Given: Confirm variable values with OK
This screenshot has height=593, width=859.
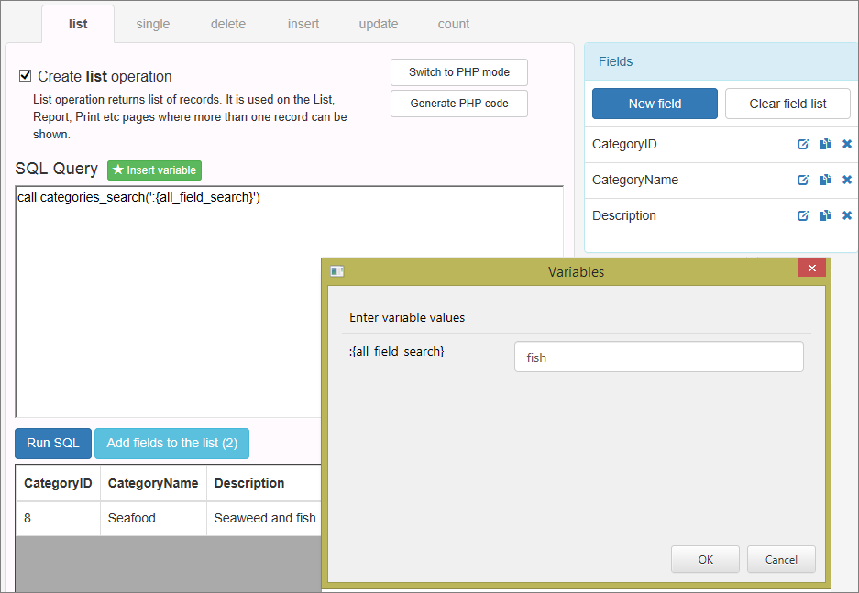Looking at the screenshot, I should click(705, 559).
